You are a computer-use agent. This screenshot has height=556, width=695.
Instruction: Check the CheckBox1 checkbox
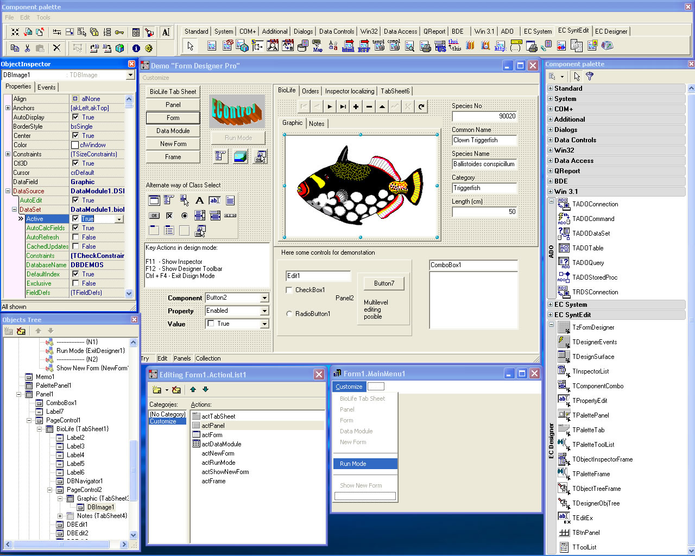coord(289,290)
